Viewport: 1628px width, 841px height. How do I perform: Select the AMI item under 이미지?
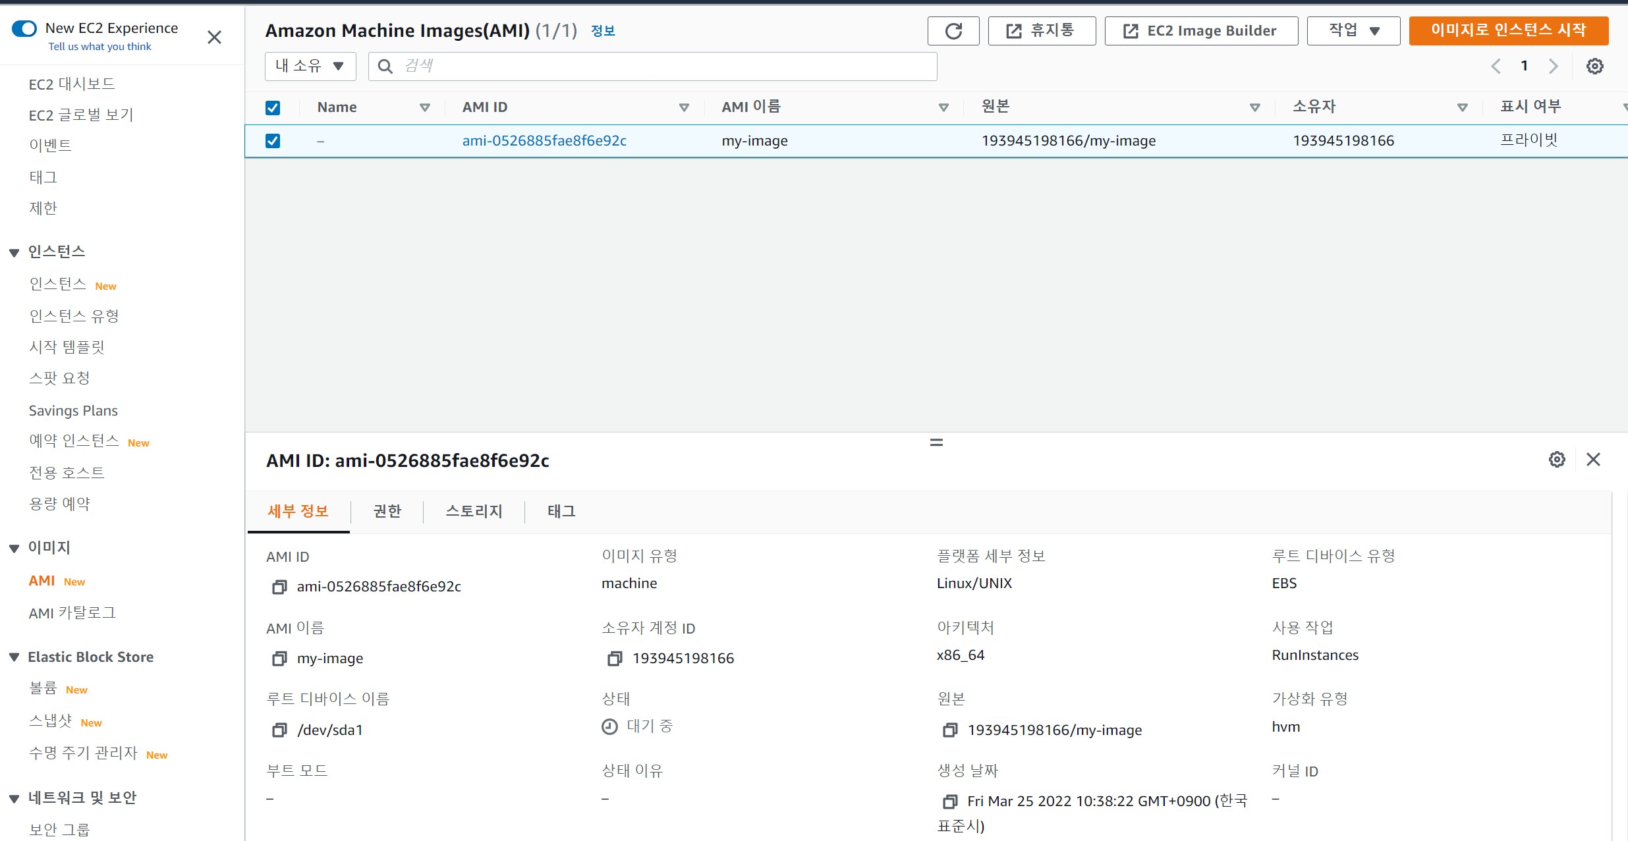[x=42, y=581]
